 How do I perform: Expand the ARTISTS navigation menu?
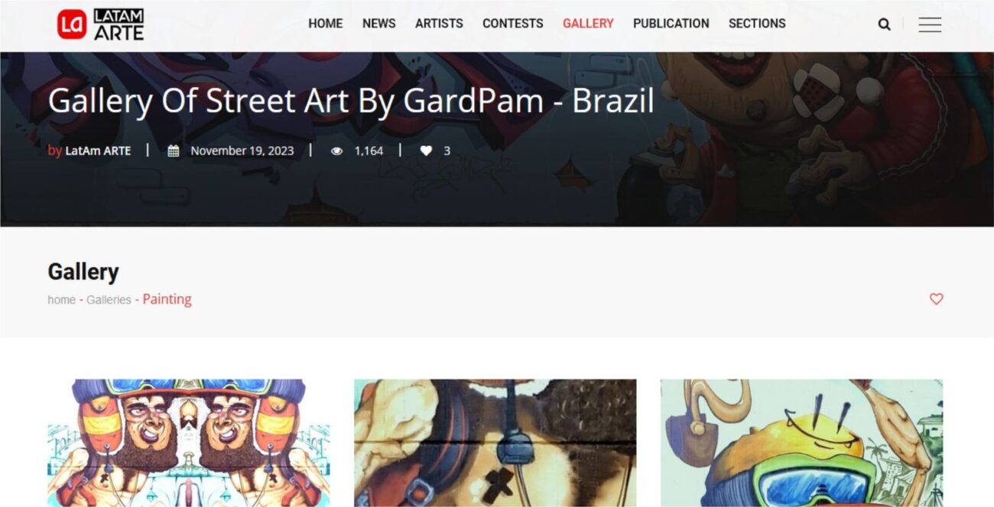(439, 24)
